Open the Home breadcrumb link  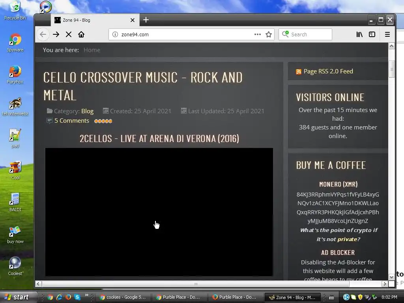pos(92,50)
